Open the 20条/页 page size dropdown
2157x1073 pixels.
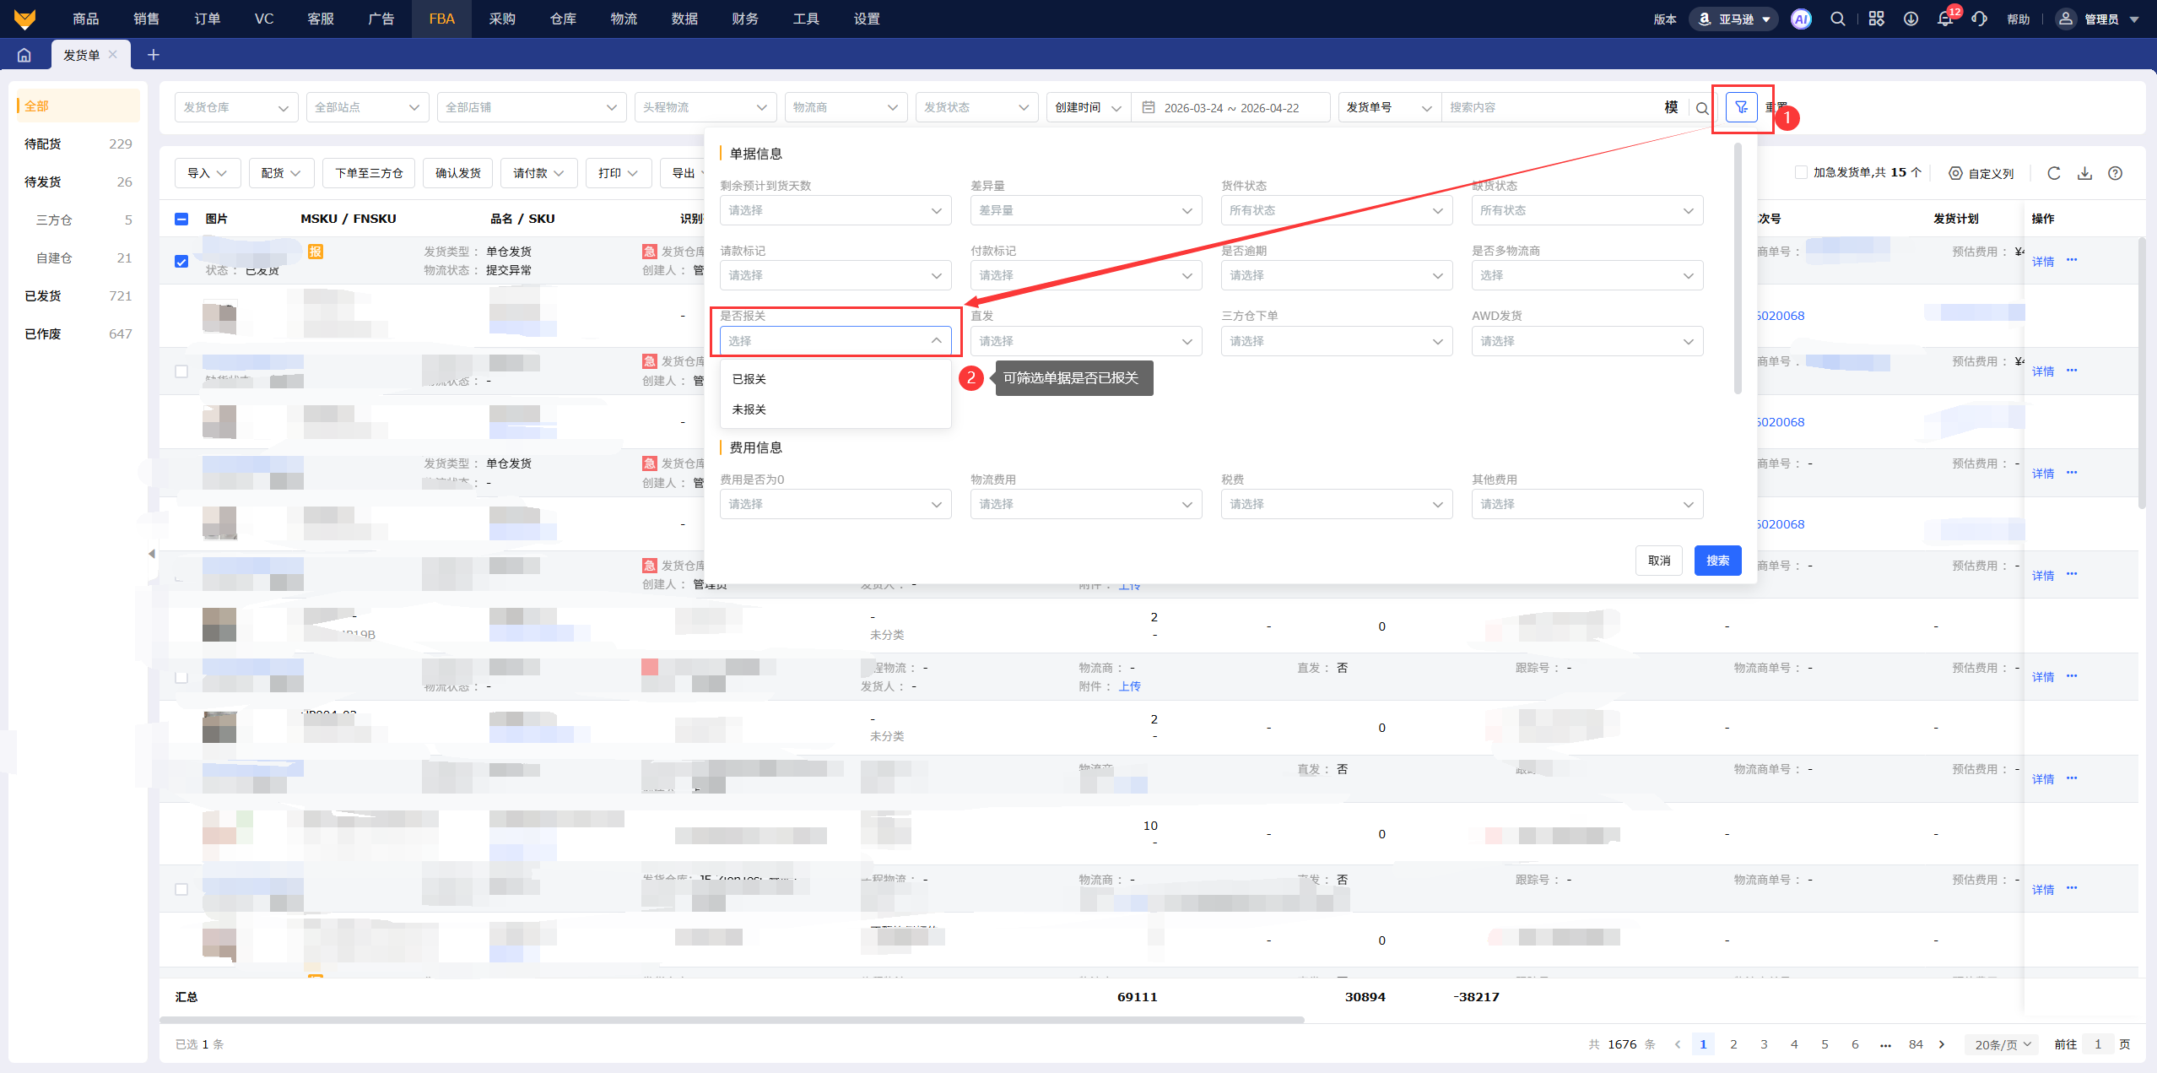[2002, 1044]
